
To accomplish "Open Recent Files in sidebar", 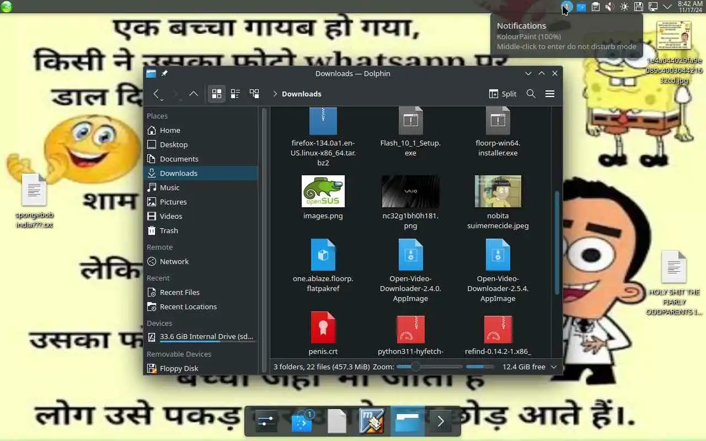I will point(200,292).
